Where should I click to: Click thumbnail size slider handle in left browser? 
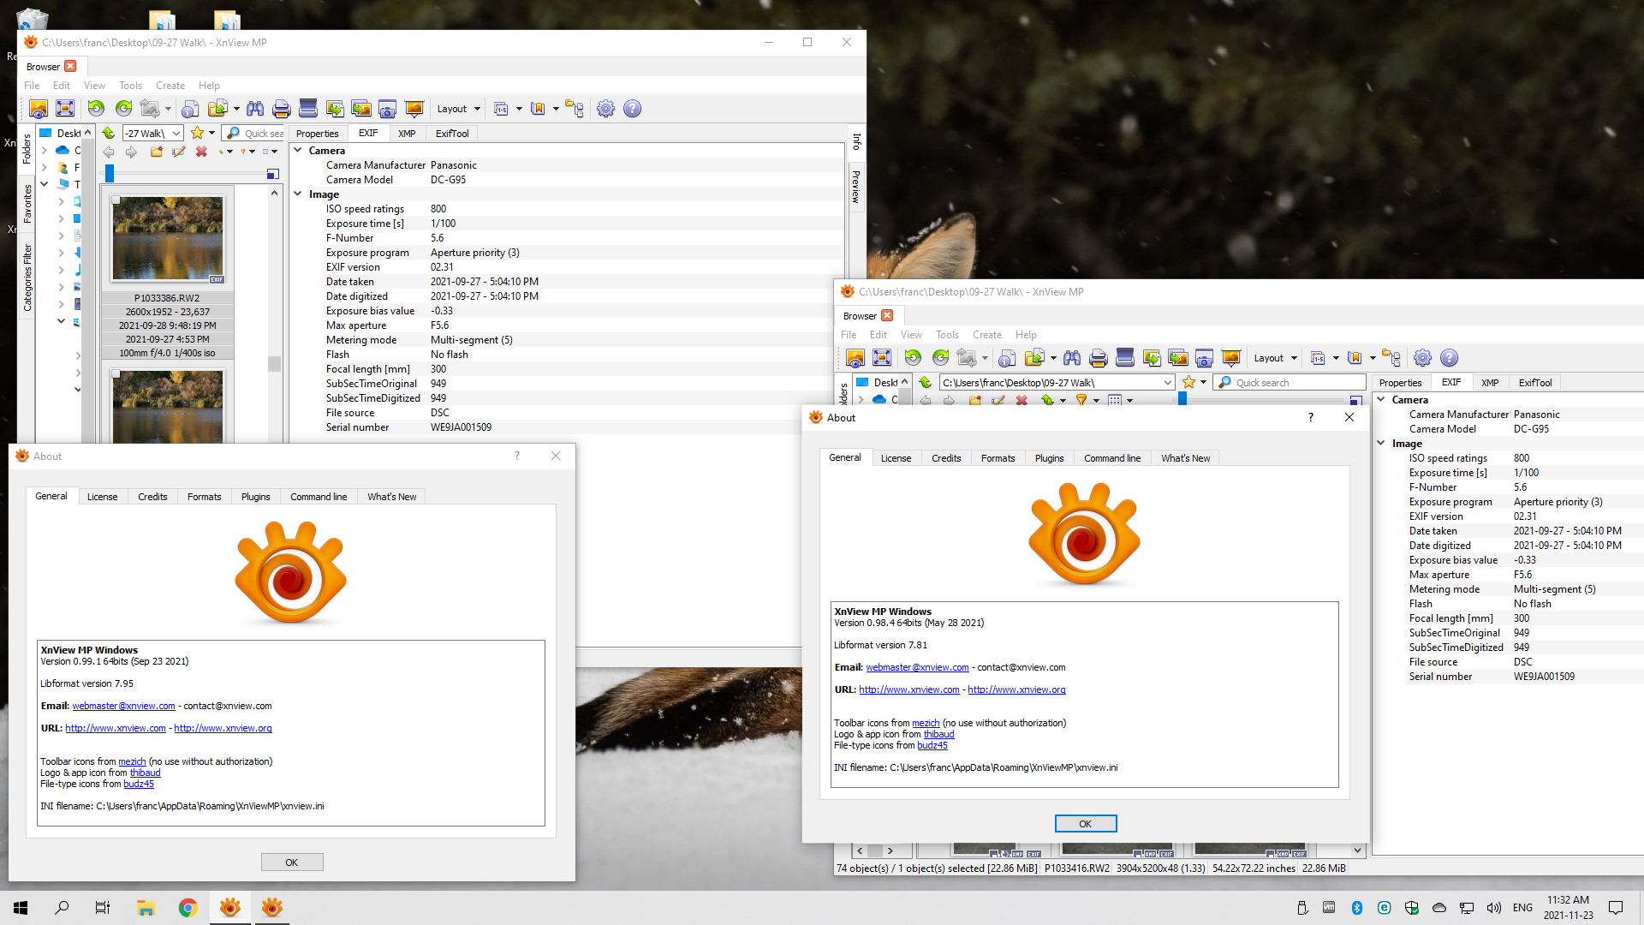point(110,174)
